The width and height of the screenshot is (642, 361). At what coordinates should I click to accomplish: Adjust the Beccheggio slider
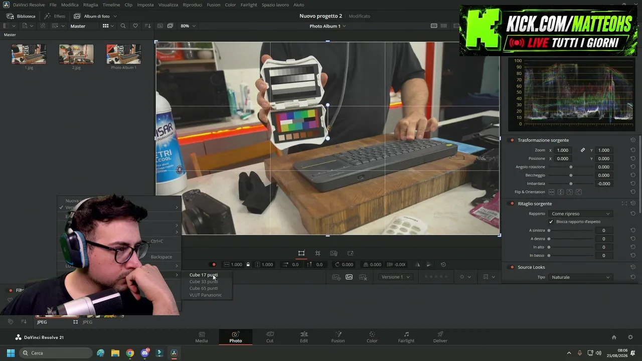[x=571, y=175]
